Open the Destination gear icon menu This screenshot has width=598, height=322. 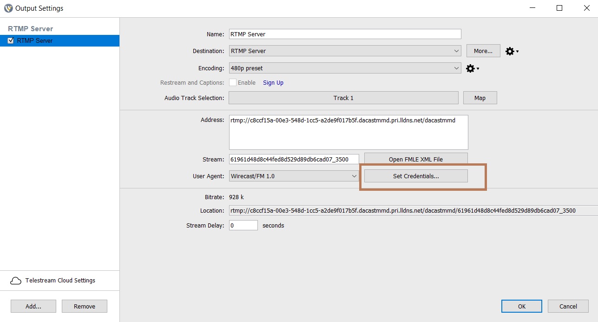[510, 51]
